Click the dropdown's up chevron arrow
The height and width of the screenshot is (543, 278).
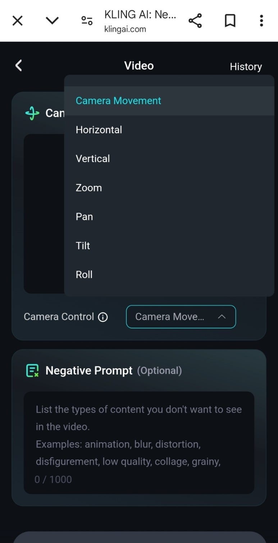[222, 317]
